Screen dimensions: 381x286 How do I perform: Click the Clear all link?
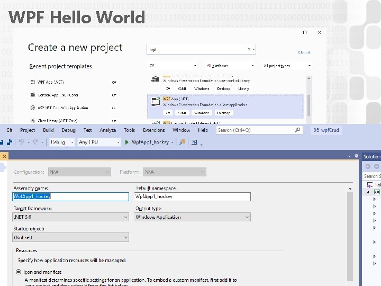(x=304, y=52)
